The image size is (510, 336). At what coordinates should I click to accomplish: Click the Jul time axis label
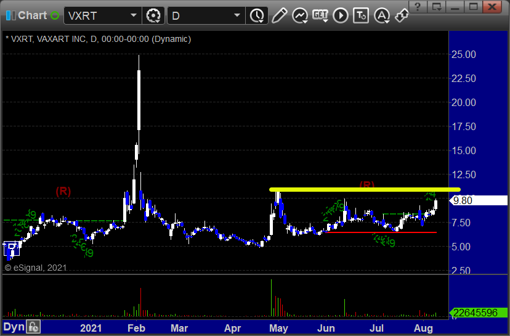(376, 328)
